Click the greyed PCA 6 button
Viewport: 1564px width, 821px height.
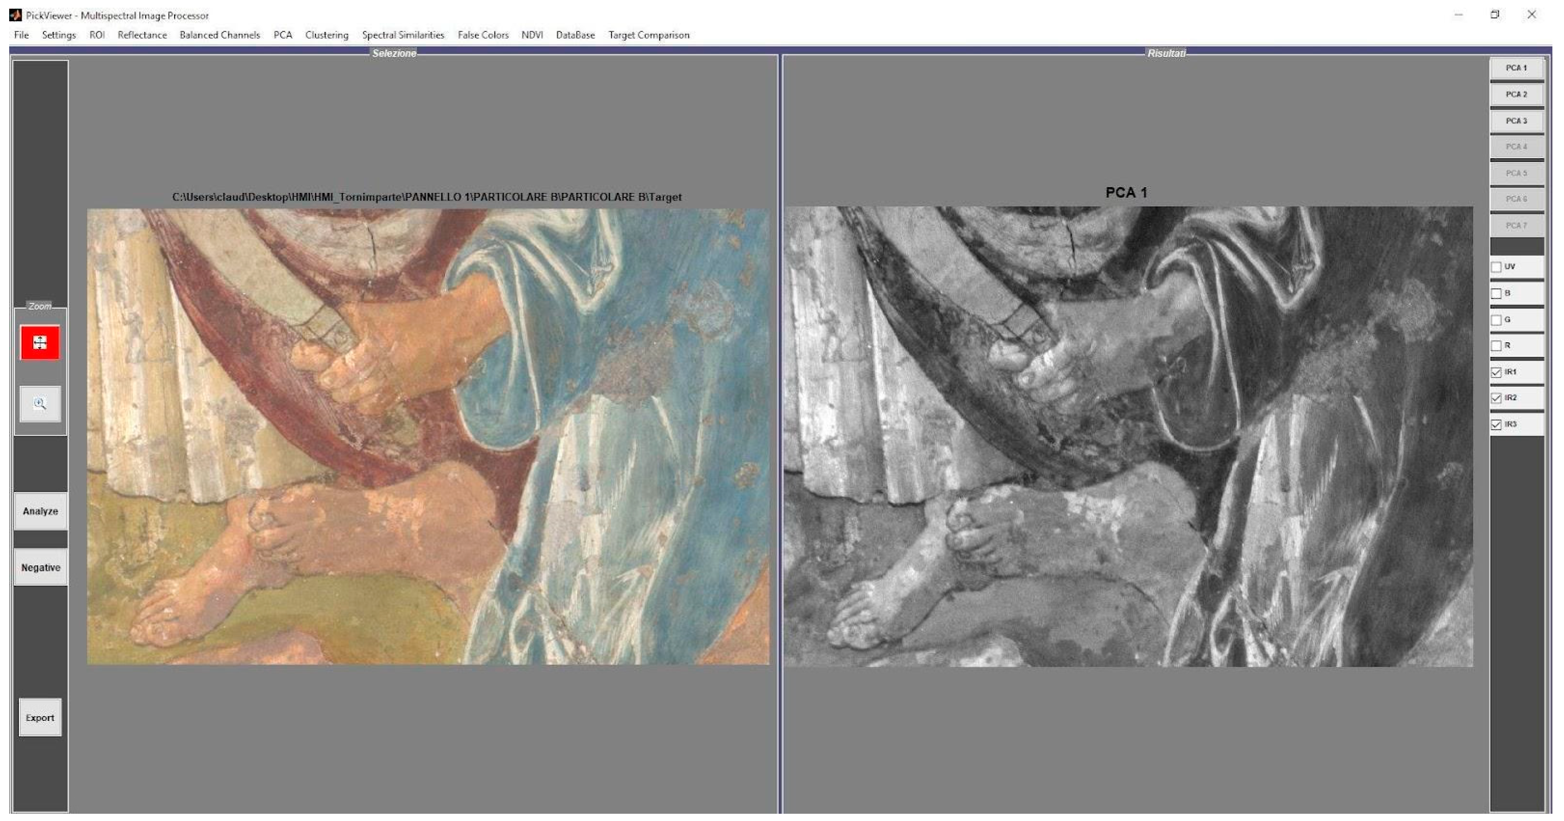tap(1517, 199)
